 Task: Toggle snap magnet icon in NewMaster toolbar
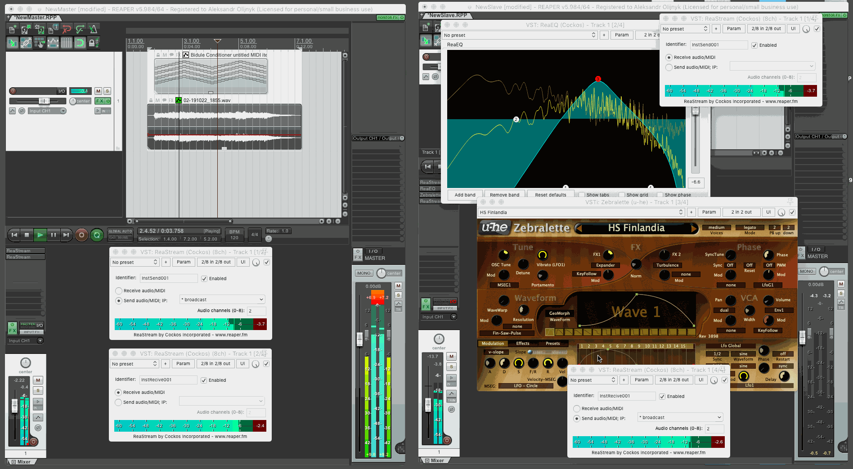pos(80,43)
